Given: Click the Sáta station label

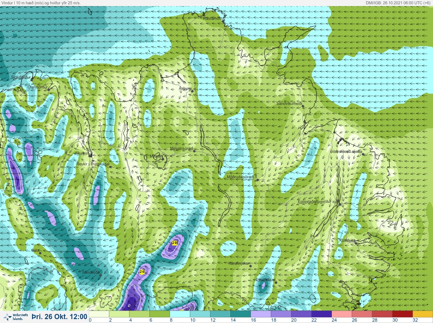Looking at the screenshot, I should (x=36, y=250).
